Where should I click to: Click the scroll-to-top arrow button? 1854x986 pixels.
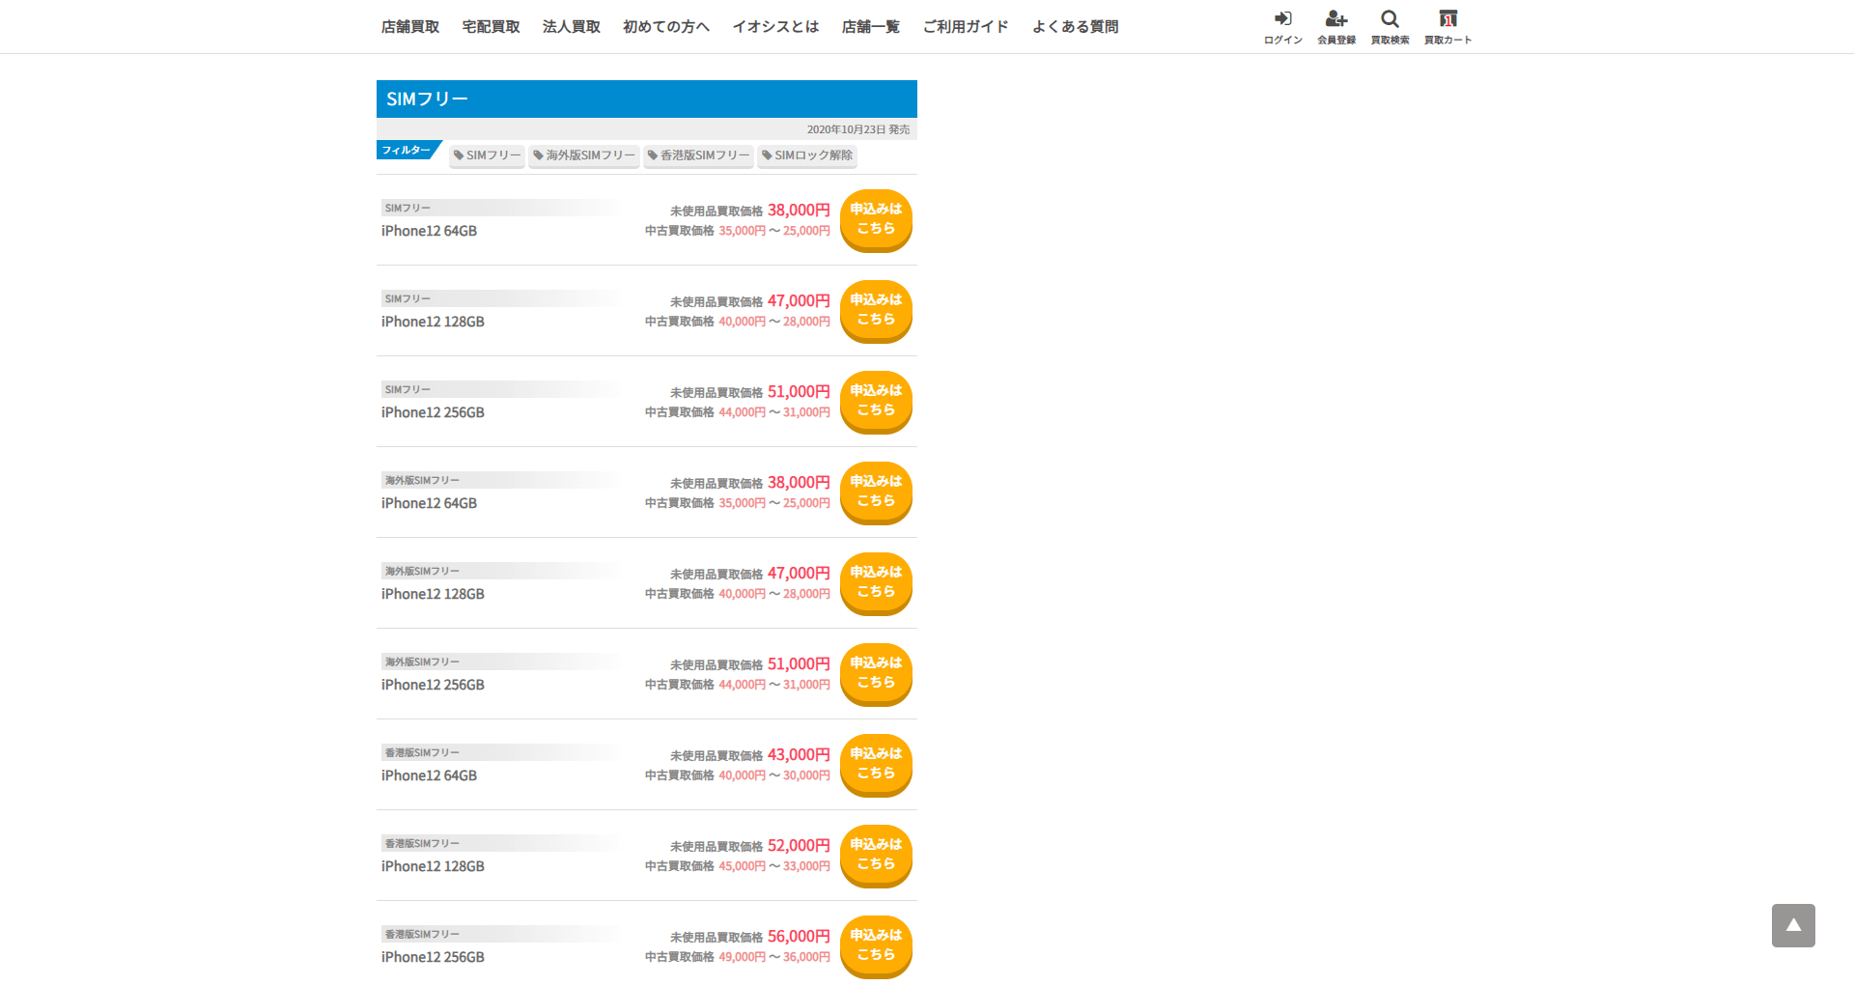[x=1792, y=925]
